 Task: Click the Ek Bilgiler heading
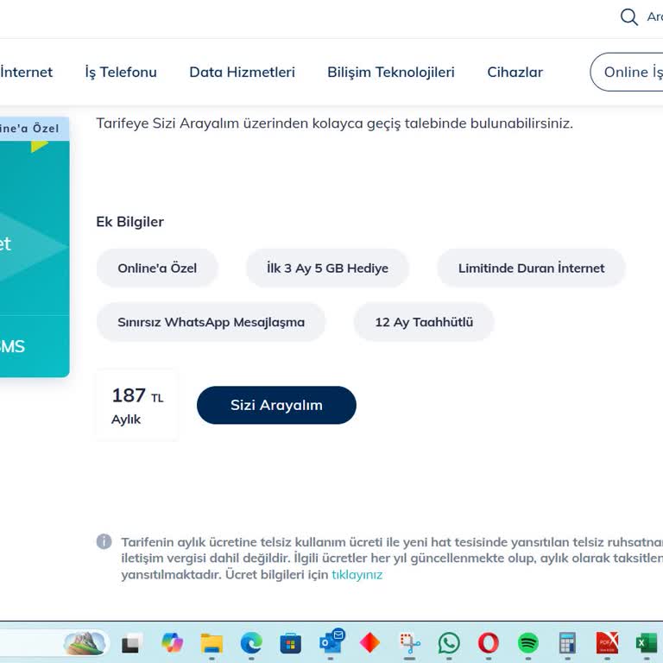tap(129, 222)
